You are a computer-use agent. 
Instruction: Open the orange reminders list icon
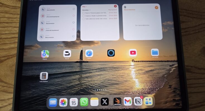coord(156,7)
